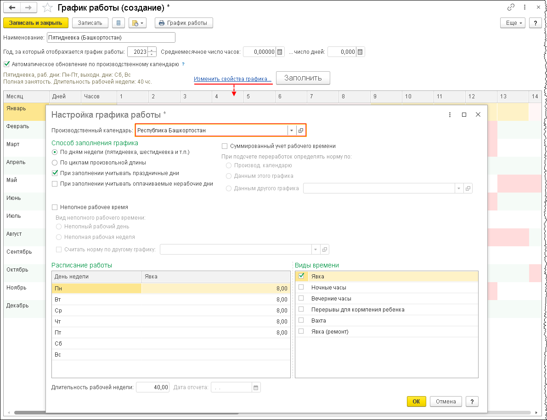Open dialog vertical dots menu
The width and height of the screenshot is (547, 420).
[450, 114]
